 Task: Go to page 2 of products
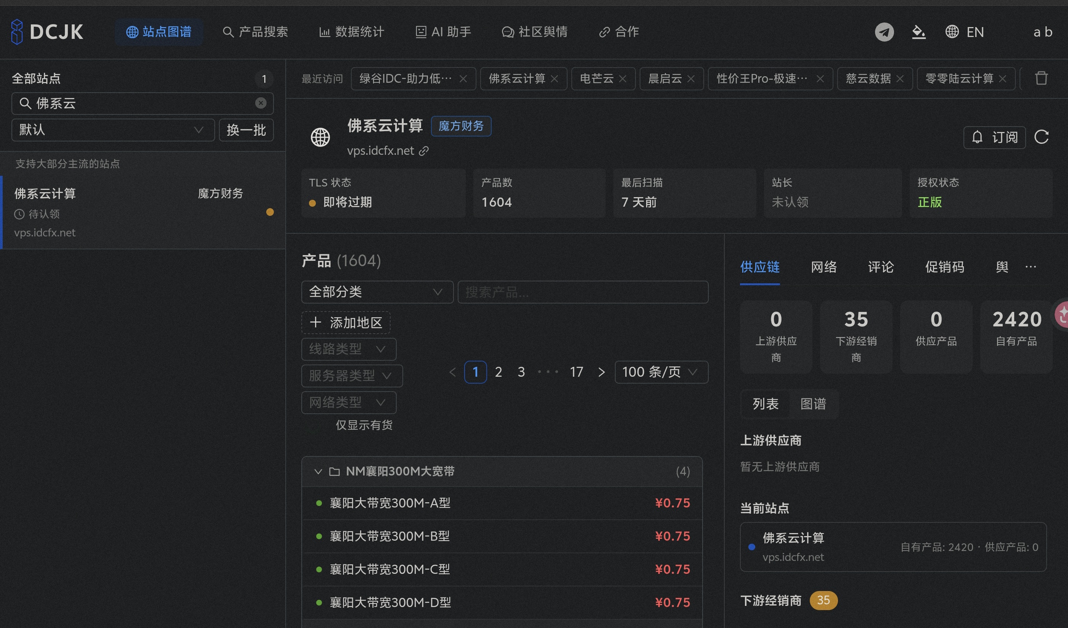pyautogui.click(x=499, y=372)
